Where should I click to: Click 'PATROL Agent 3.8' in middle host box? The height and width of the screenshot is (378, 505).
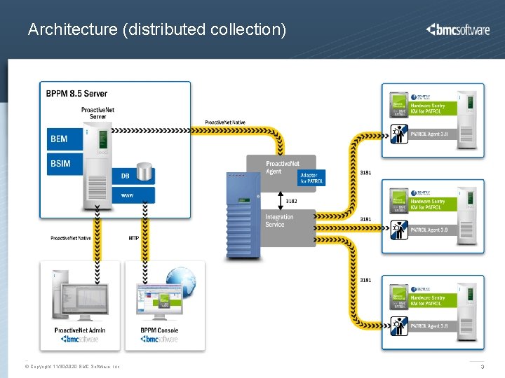(429, 230)
